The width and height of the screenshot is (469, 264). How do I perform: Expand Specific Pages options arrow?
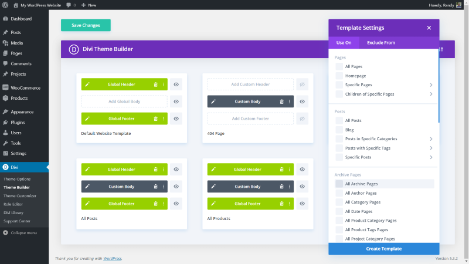click(x=431, y=85)
